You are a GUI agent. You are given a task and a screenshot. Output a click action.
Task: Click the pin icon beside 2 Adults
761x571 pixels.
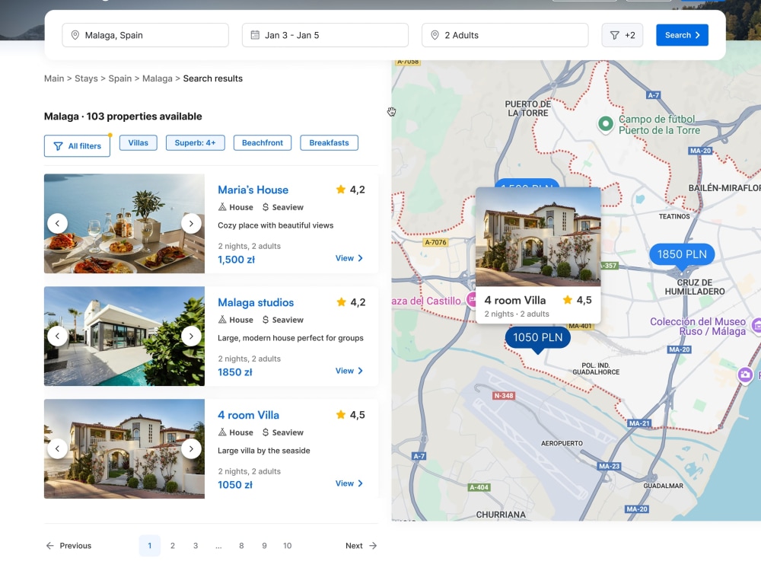[435, 35]
